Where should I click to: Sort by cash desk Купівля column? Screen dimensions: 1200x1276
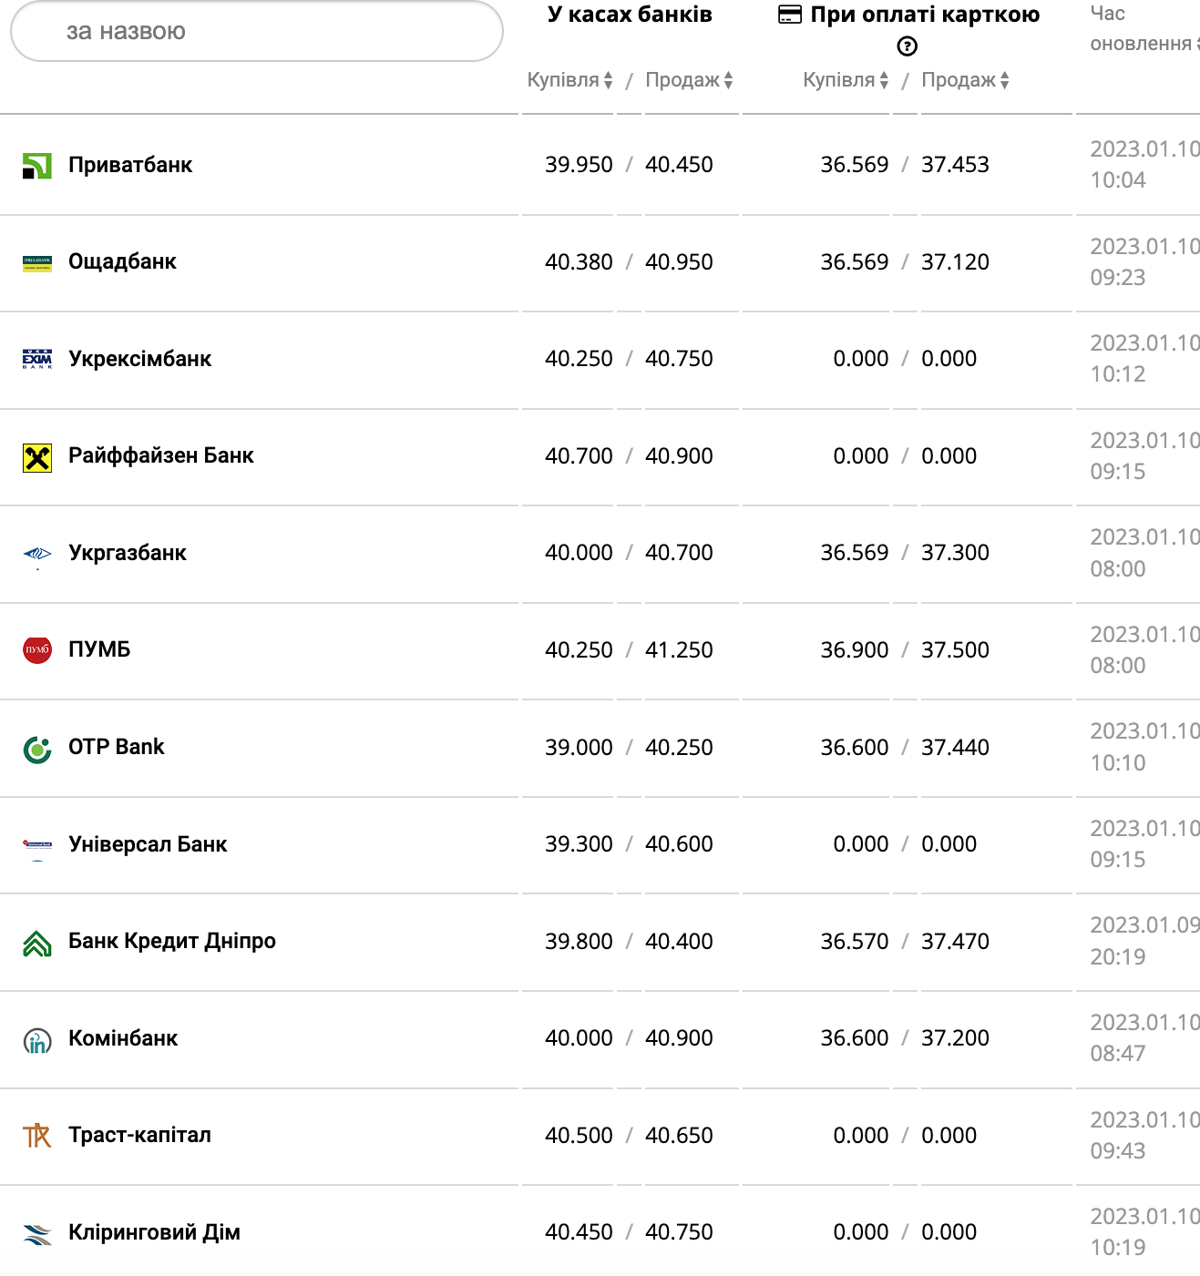coord(569,80)
